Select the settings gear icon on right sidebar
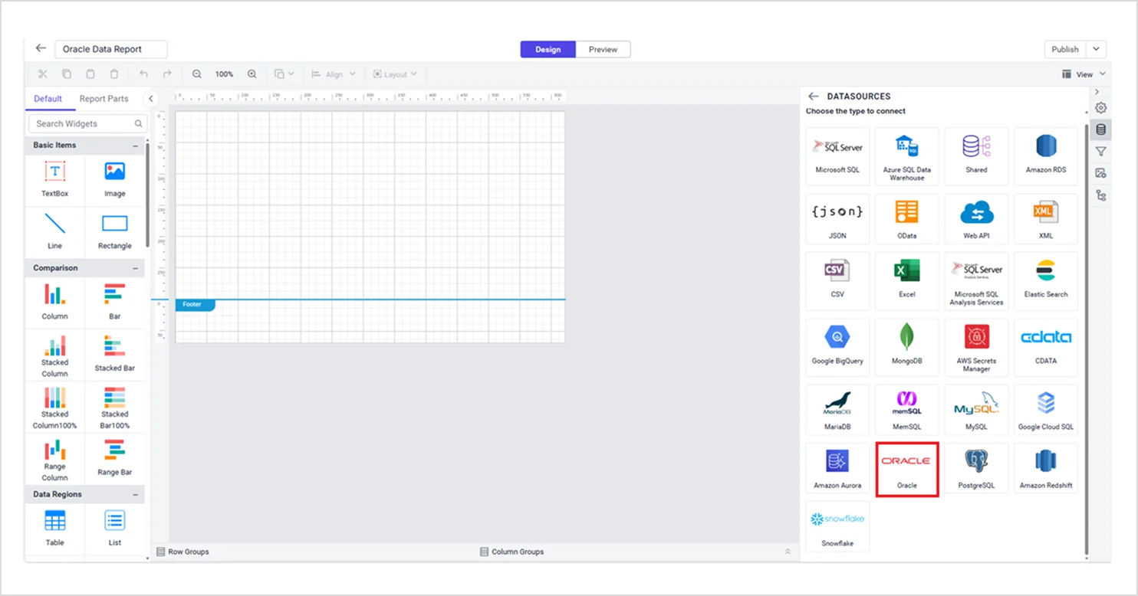Image resolution: width=1138 pixels, height=596 pixels. click(1101, 107)
